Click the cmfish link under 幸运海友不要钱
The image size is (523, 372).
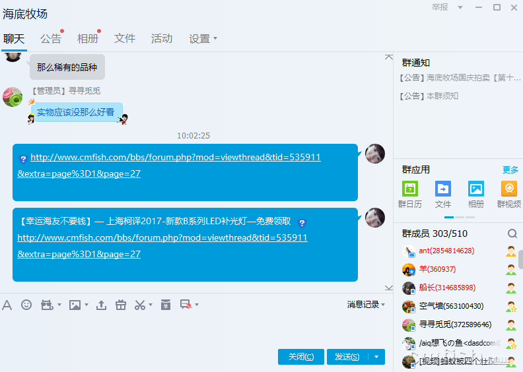[162, 246]
